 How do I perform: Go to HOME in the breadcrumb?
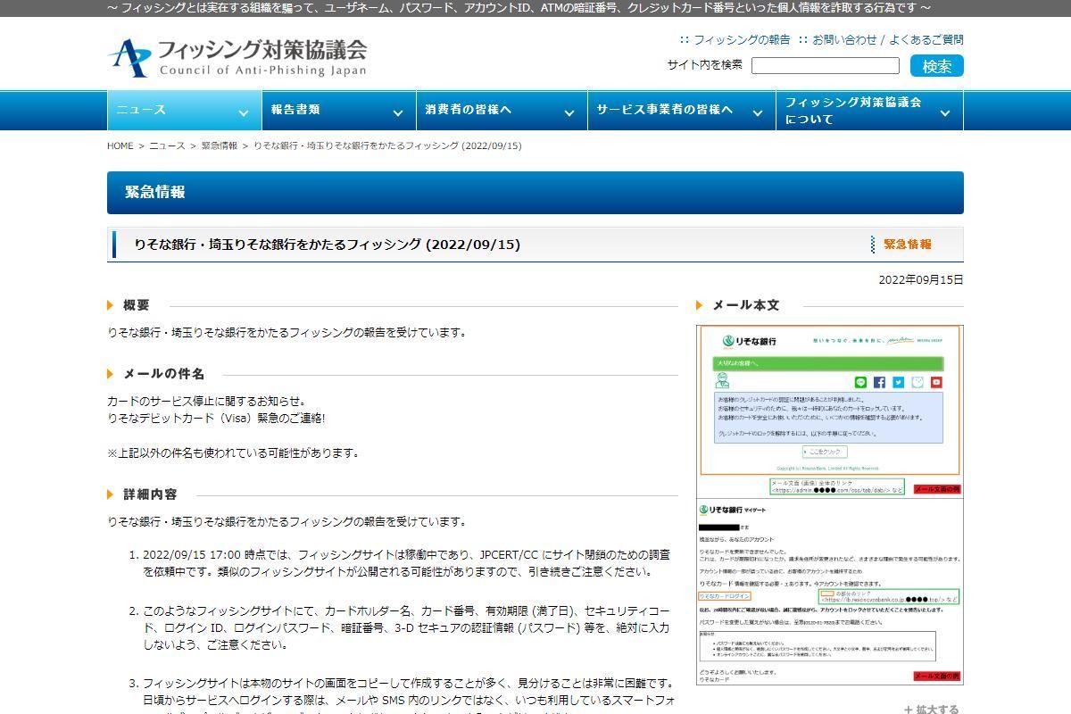click(x=120, y=145)
